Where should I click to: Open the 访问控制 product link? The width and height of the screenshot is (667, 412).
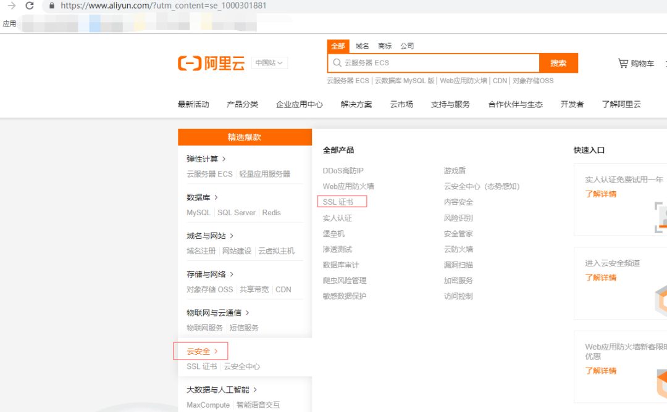[458, 296]
